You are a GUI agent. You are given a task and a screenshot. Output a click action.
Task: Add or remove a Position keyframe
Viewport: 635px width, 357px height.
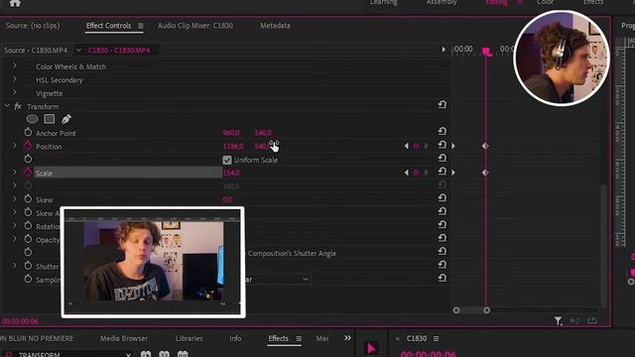(x=416, y=146)
